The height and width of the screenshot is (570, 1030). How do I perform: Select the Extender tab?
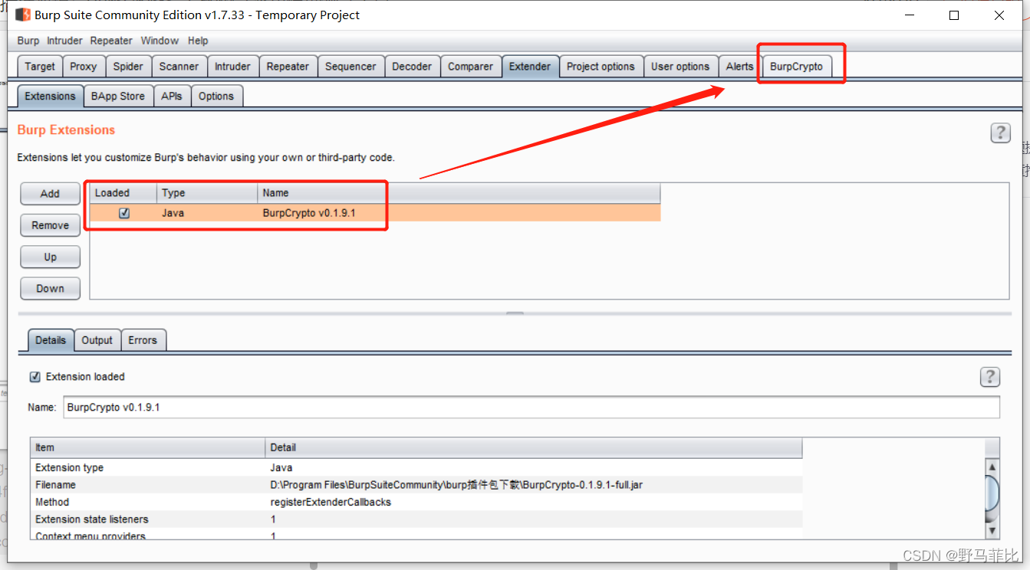click(x=530, y=67)
